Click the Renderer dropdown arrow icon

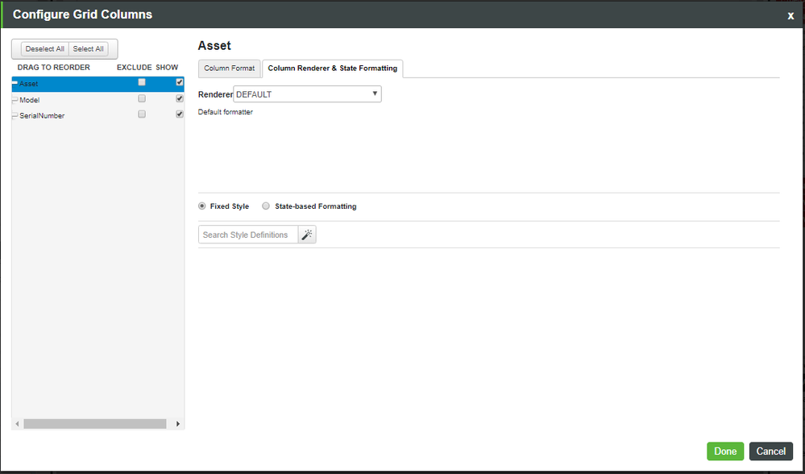(374, 94)
